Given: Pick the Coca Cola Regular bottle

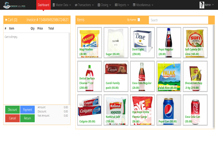Looking at the screenshot, I should [x=142, y=76].
